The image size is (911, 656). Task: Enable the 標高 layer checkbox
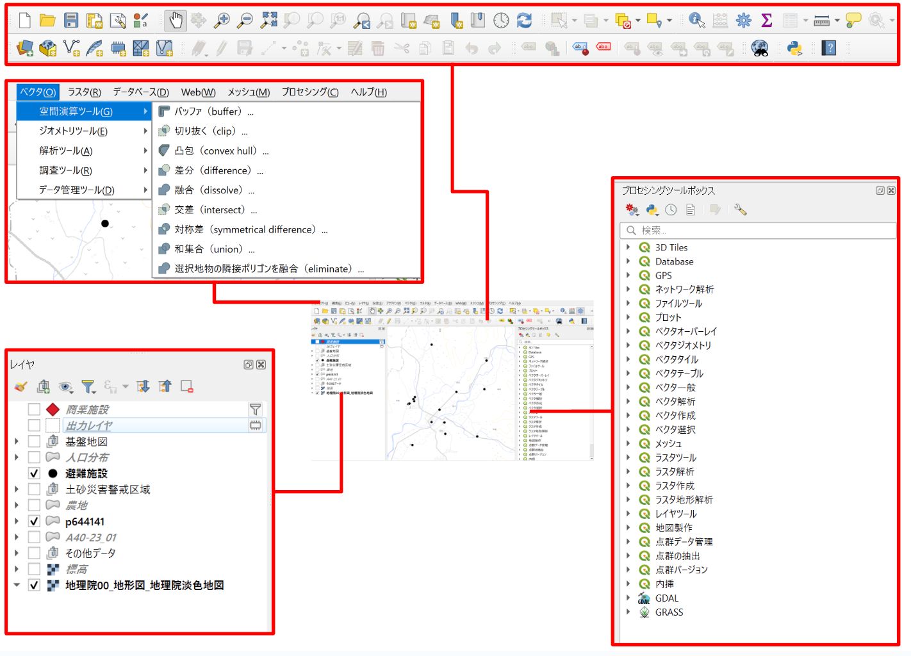(34, 569)
